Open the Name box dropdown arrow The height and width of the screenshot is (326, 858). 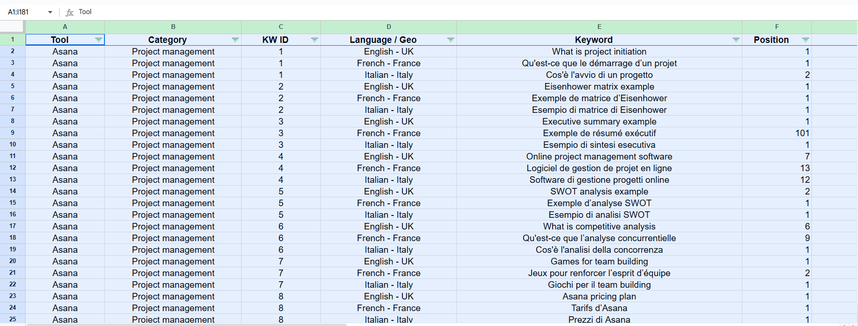click(x=50, y=12)
